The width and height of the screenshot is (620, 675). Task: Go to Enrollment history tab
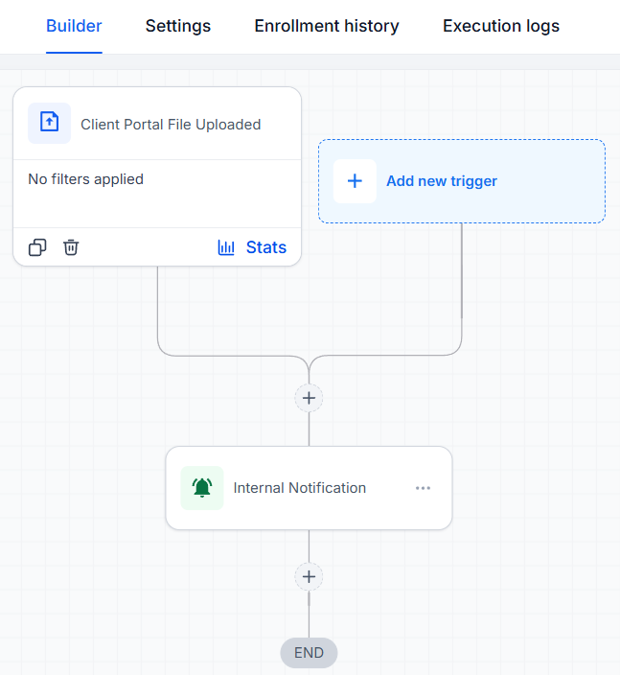(x=327, y=26)
